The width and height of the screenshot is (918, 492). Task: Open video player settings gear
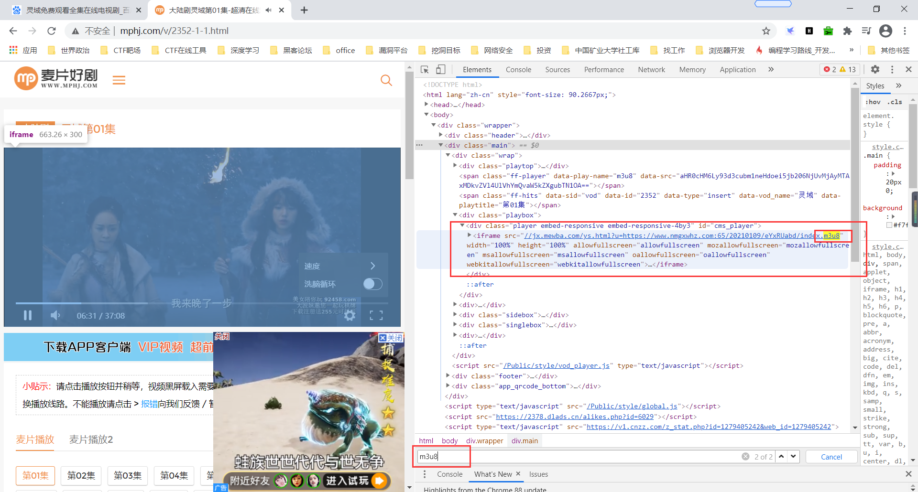click(x=350, y=315)
